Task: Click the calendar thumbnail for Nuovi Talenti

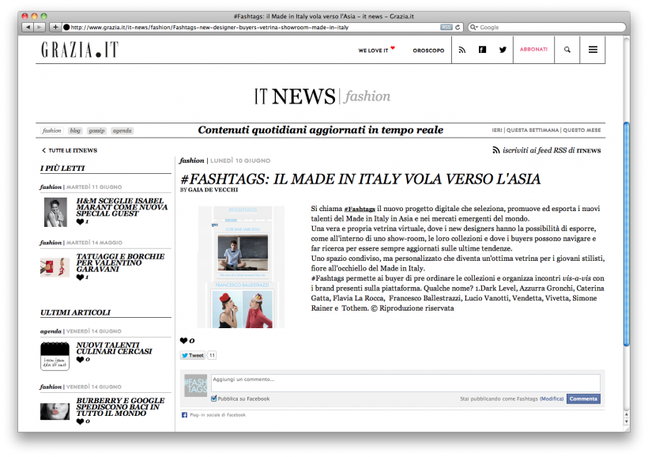Action: click(x=55, y=356)
